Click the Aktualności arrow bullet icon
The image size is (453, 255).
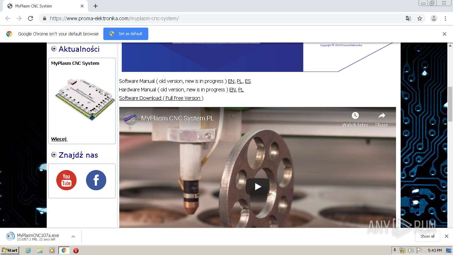(54, 49)
